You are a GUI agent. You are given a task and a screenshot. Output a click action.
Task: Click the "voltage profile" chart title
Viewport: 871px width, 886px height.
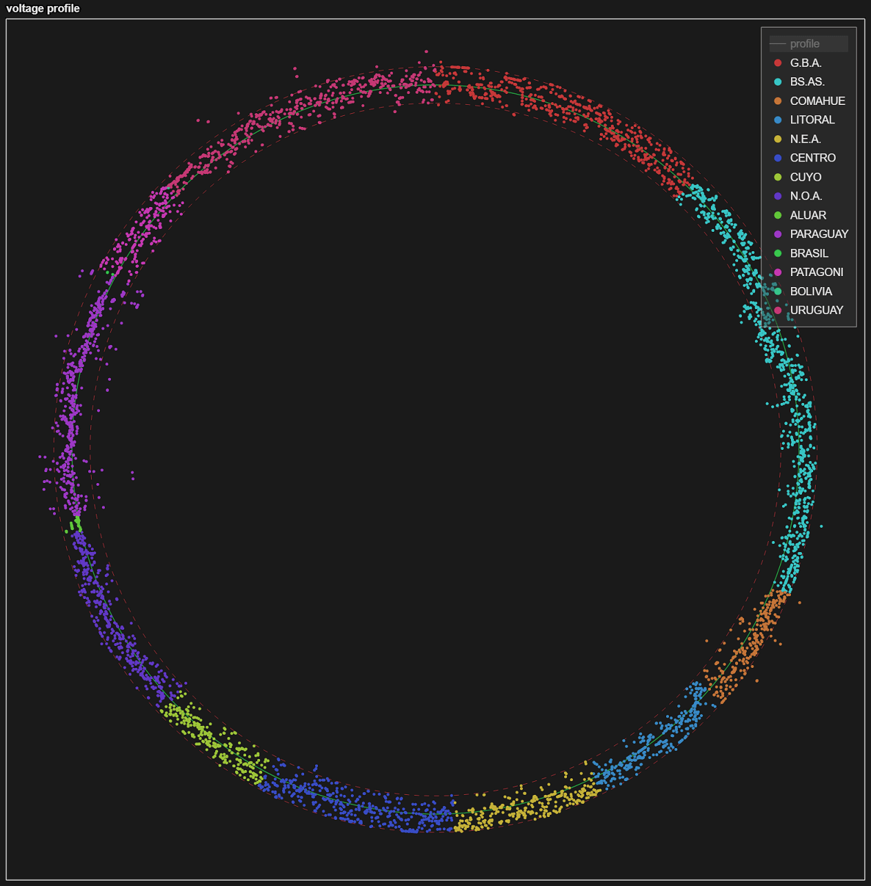tap(43, 8)
